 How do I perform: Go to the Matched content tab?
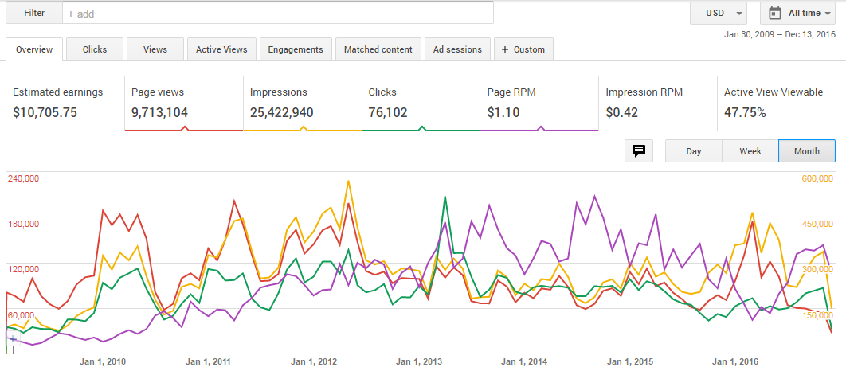point(378,49)
